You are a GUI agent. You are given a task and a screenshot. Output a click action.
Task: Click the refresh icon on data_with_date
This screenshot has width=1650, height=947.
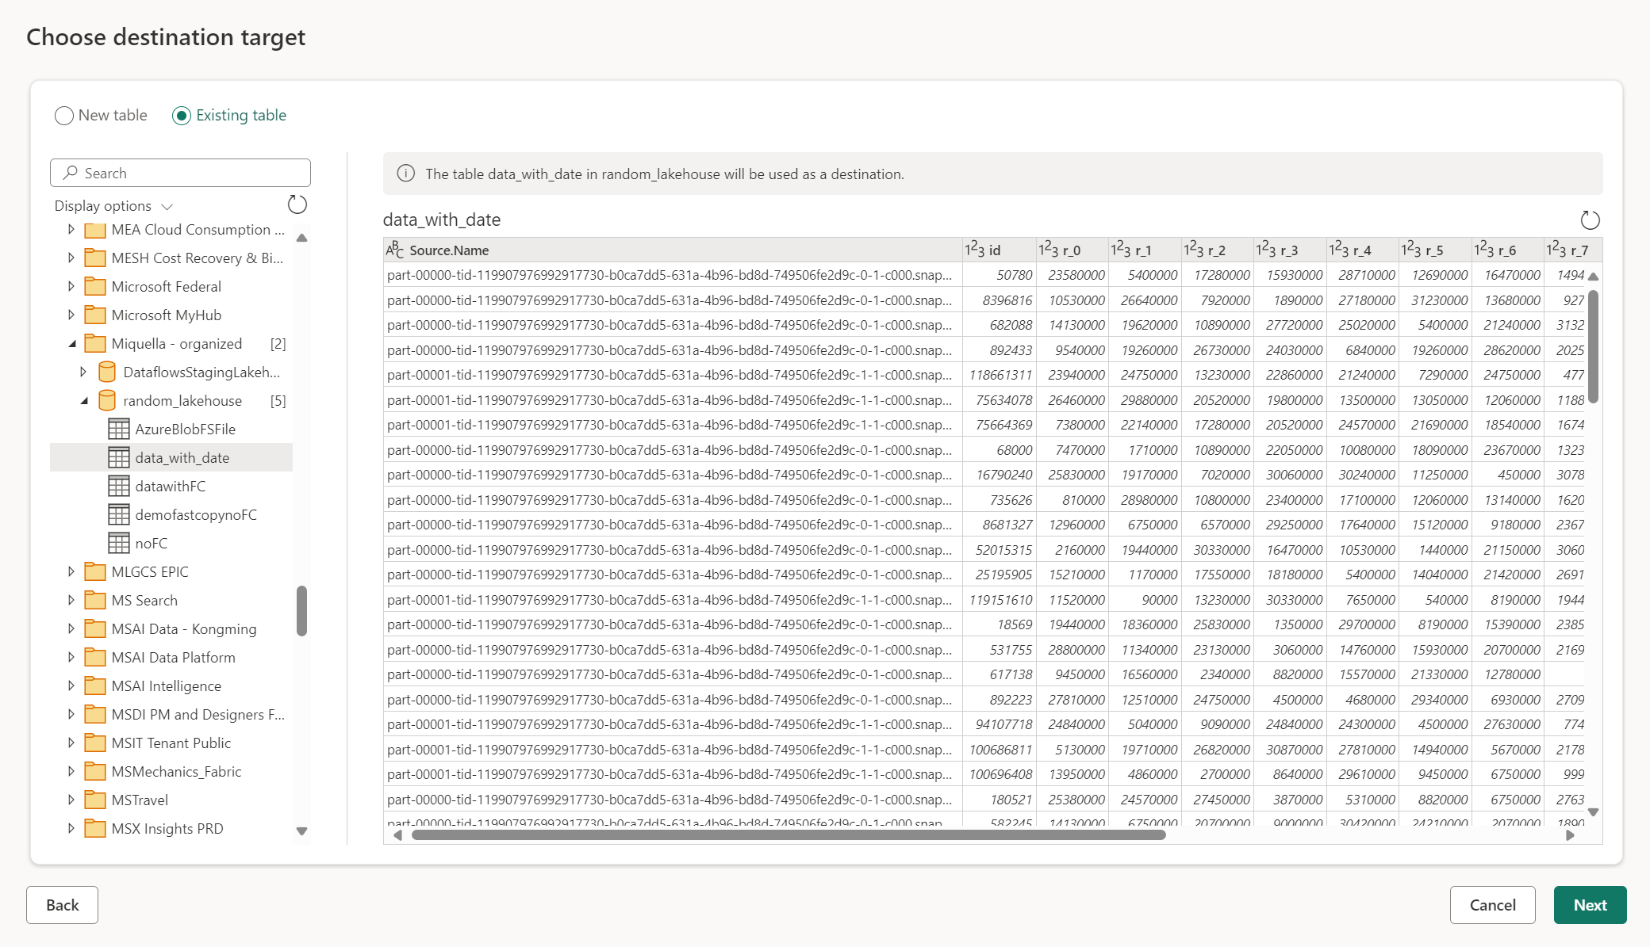click(1587, 217)
